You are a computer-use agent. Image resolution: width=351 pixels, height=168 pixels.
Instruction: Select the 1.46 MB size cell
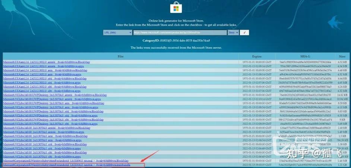(342, 161)
